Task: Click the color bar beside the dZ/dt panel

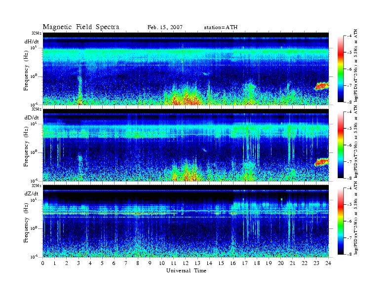Action: click(341, 221)
